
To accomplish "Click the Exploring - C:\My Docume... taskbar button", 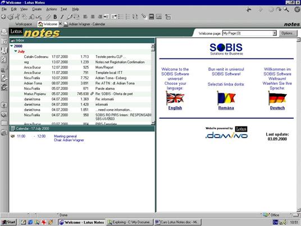I will pyautogui.click(x=130, y=223).
